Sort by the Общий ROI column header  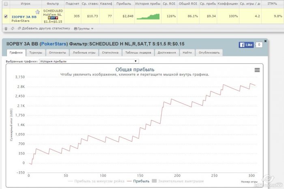[188, 4]
